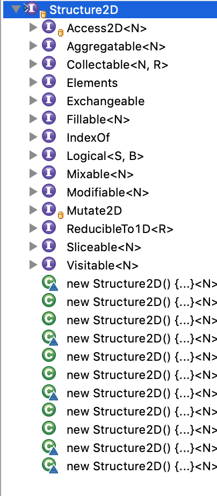Image resolution: width=217 pixels, height=496 pixels.
Task: Click the interface icon beside Aggregatable<N>
Action: (49, 46)
